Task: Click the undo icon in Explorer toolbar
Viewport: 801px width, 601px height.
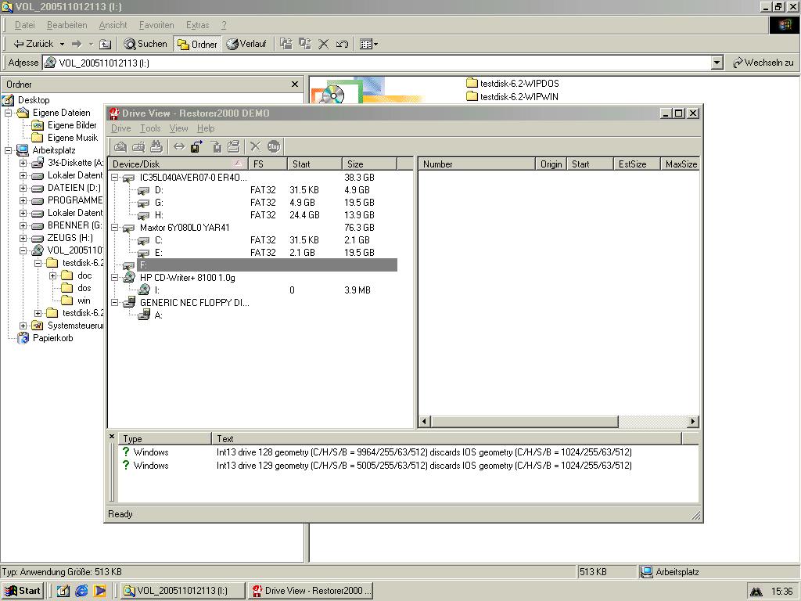Action: [343, 44]
